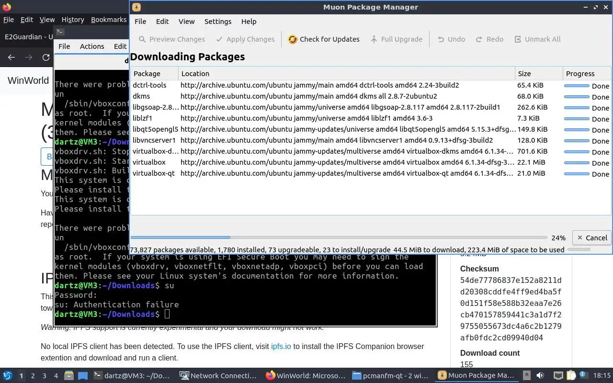This screenshot has width=613, height=383.
Task: Open Muon View menu
Action: pos(187,22)
